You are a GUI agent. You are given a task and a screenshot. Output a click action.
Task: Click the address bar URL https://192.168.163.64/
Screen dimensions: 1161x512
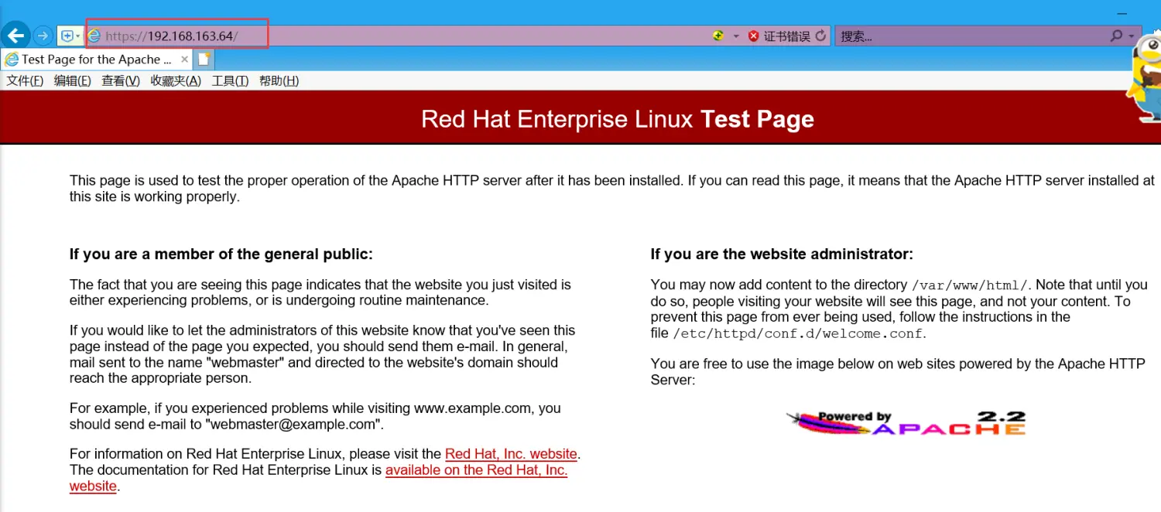pyautogui.click(x=172, y=36)
